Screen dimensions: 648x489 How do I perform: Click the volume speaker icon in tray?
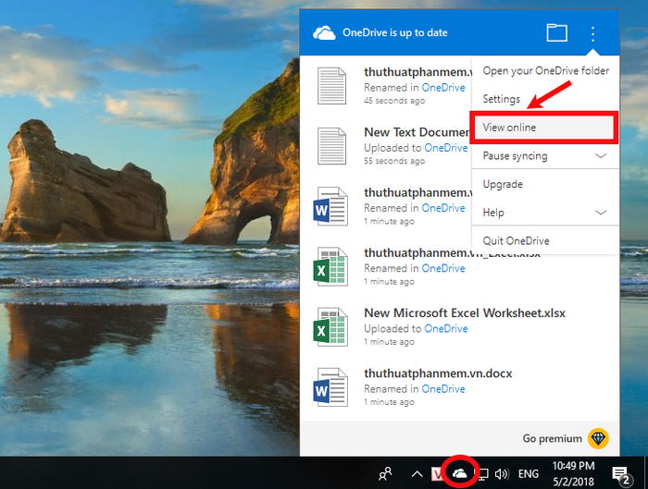pos(502,473)
